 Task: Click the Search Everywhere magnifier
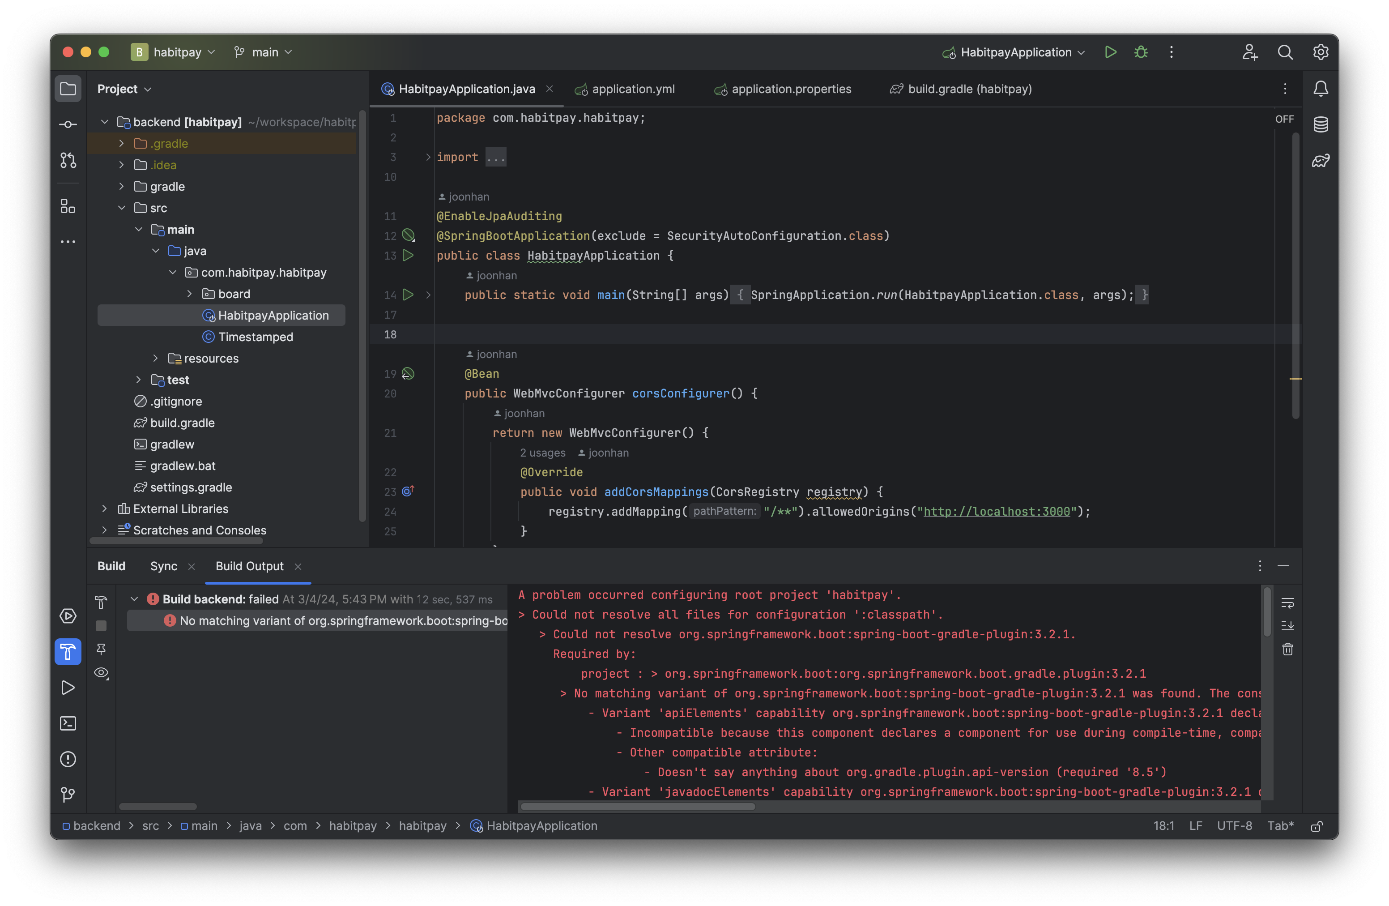(1285, 52)
